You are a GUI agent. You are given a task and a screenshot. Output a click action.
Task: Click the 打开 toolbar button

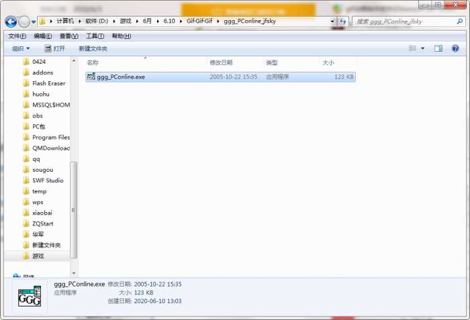click(54, 48)
